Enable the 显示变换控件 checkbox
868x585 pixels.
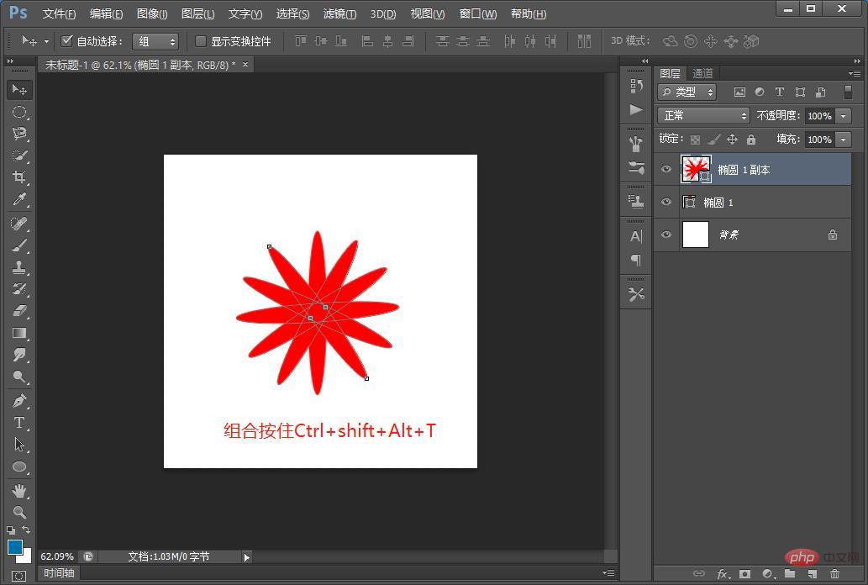[201, 40]
